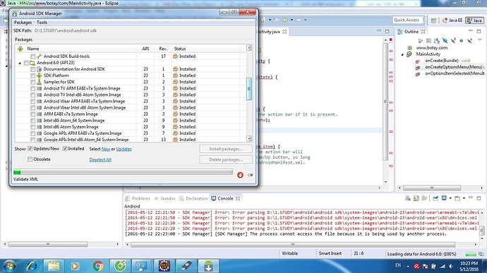Open the Tools menu in SDK Manager
The height and width of the screenshot is (273, 487).
coord(42,23)
